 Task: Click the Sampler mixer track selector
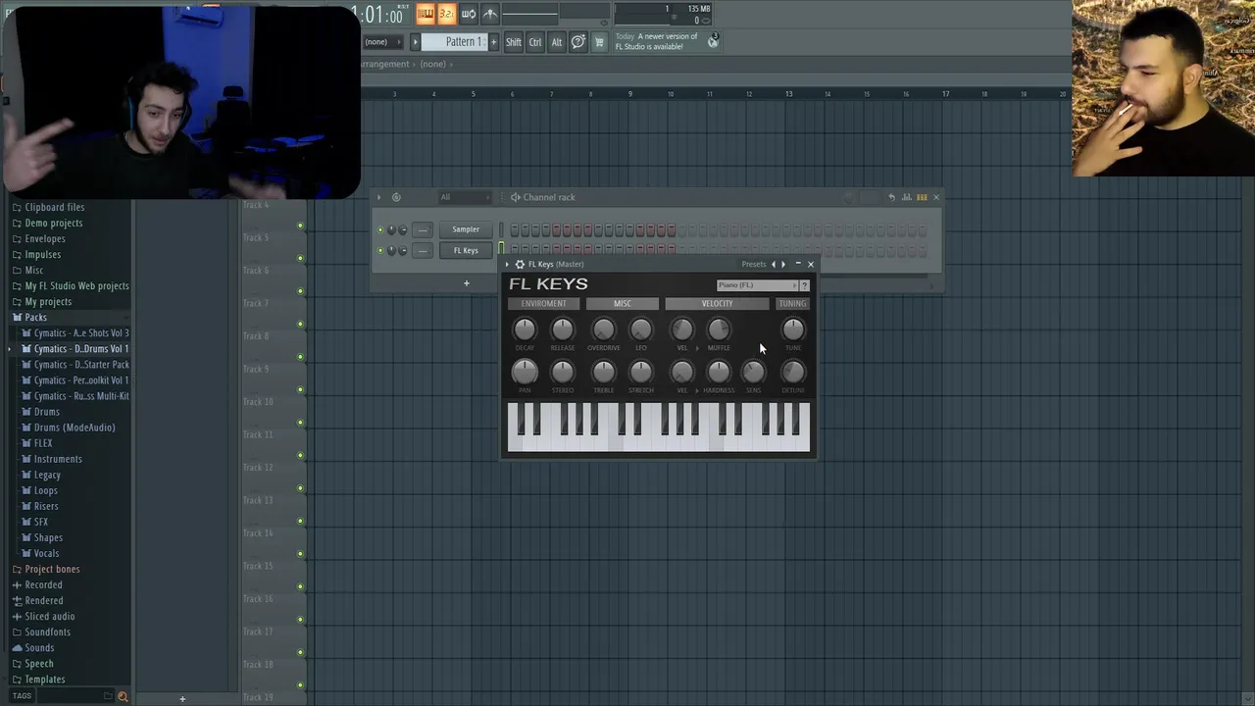coord(422,229)
